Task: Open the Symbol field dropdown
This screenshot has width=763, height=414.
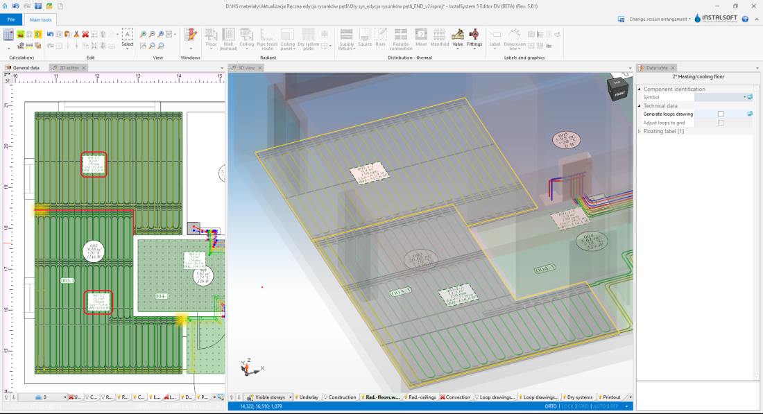Action: [744, 97]
